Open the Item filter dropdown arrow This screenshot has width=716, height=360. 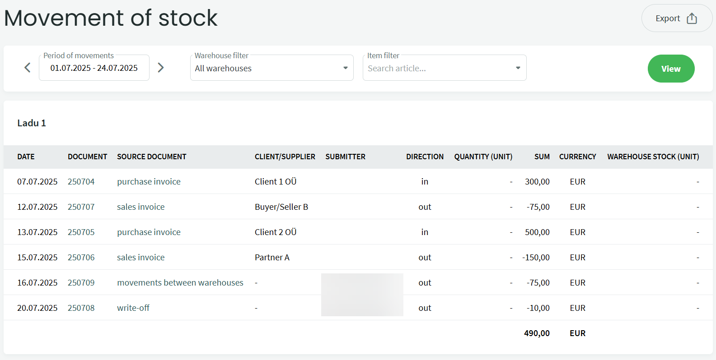coord(518,68)
